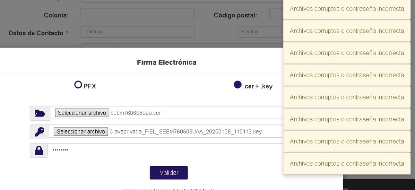This screenshot has height=190, width=415.
Task: Click the key icon beside private key file
Action: (x=40, y=132)
